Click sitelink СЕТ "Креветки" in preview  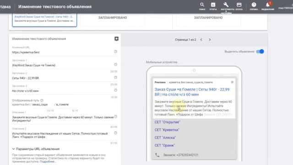tap(167, 130)
